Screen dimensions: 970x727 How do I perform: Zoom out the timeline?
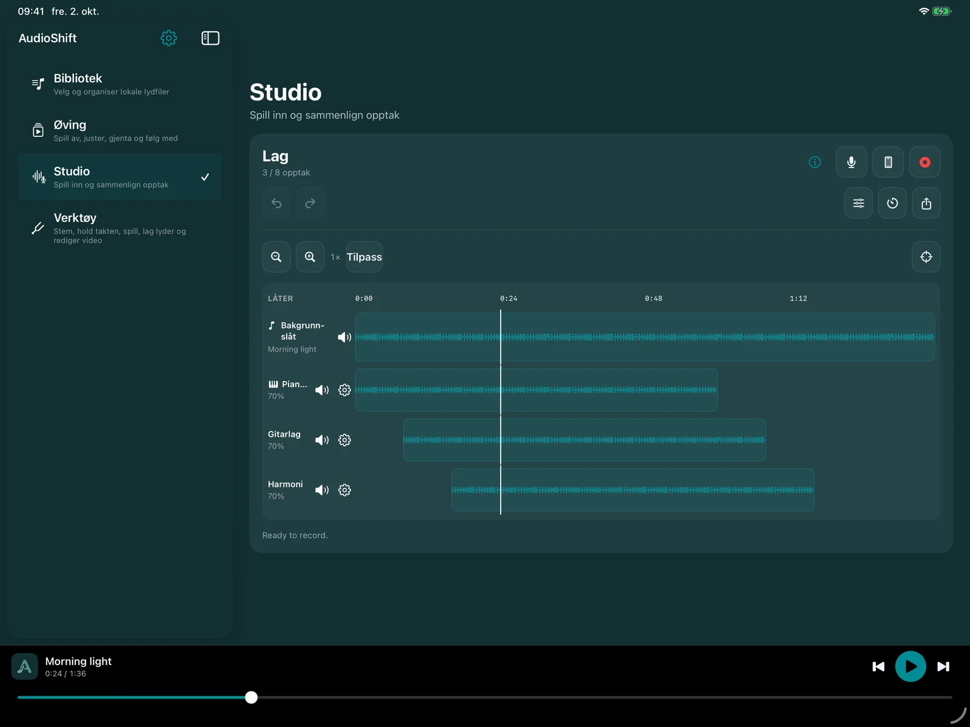(x=276, y=257)
